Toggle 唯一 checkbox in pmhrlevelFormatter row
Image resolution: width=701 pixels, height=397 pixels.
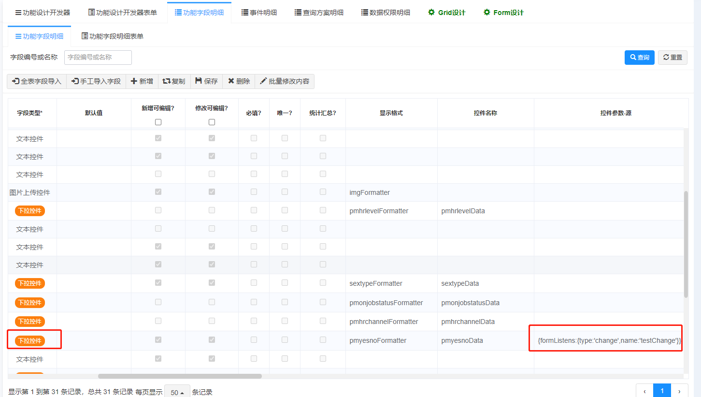point(285,210)
